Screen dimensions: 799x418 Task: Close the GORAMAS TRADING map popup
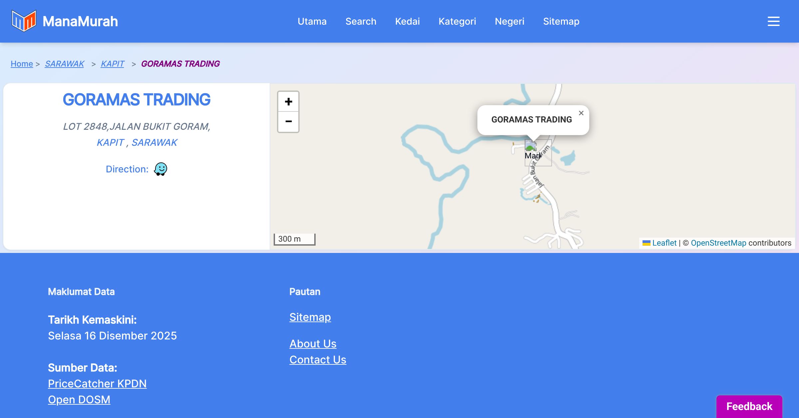pos(581,113)
